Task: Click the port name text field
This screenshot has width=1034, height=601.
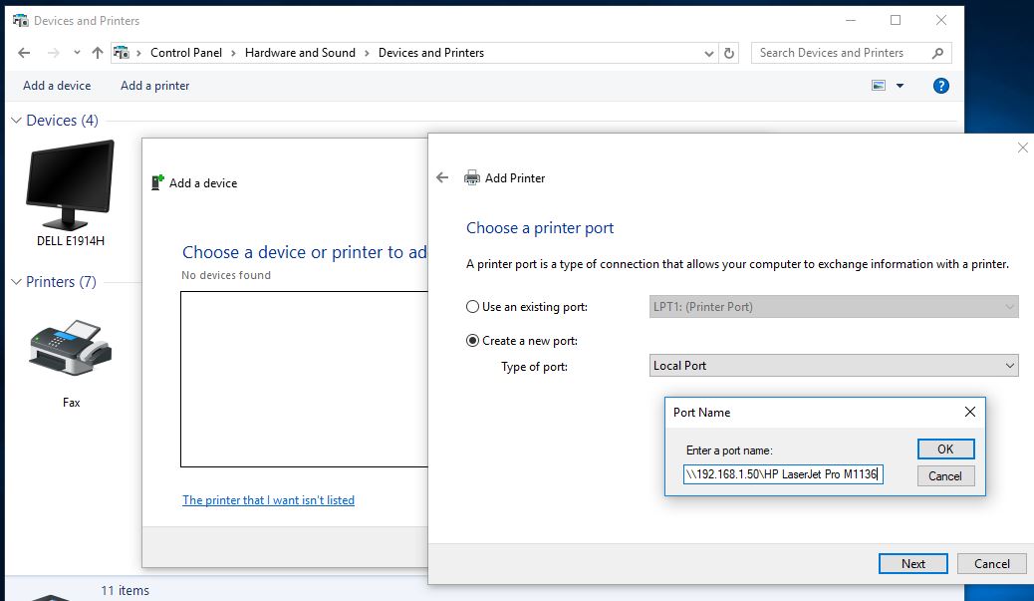Action: pyautogui.click(x=783, y=474)
